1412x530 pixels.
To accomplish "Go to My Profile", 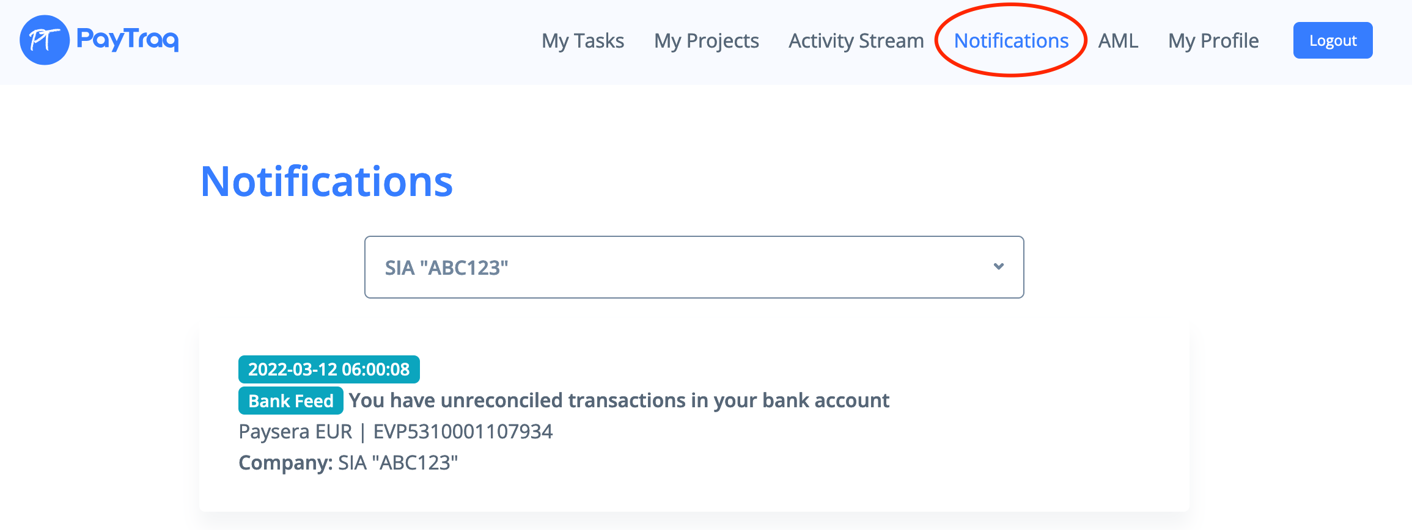I will coord(1213,41).
